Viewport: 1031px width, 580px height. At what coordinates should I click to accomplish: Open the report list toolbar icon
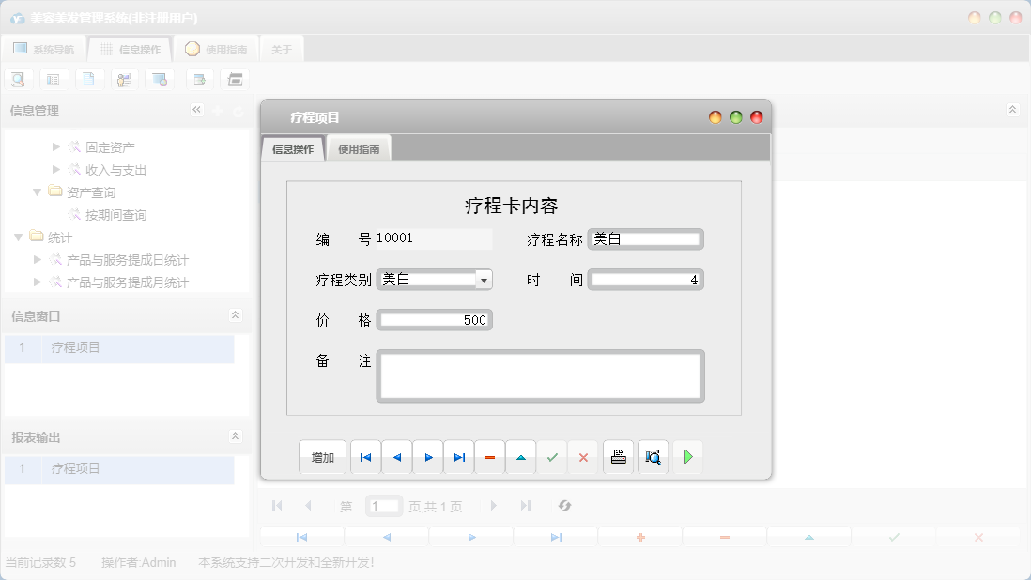click(x=54, y=79)
